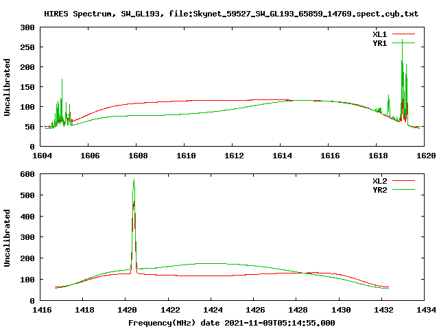
Task: Click the 1428 tick label
Action: 298,310
